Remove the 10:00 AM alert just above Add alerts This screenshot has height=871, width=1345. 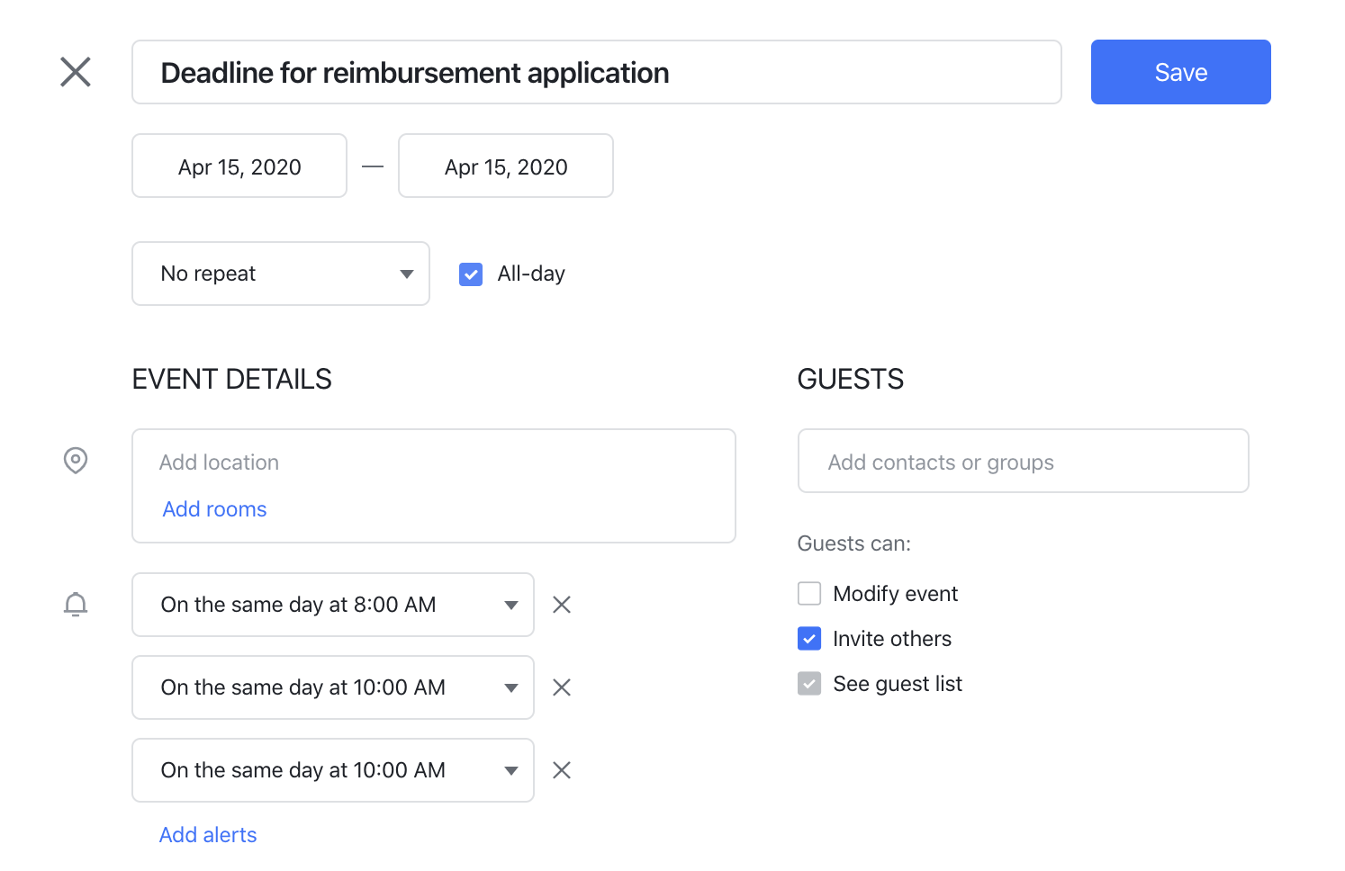click(562, 770)
